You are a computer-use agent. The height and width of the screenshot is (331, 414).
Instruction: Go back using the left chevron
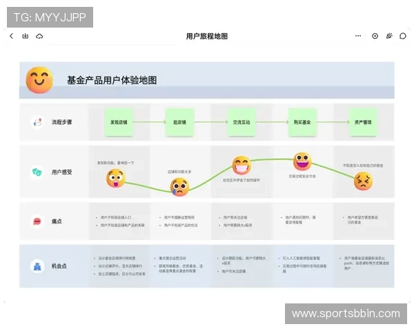(x=11, y=36)
